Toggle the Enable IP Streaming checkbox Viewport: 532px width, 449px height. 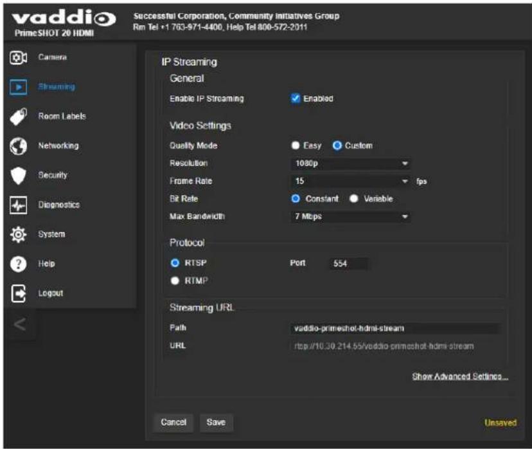coord(296,98)
